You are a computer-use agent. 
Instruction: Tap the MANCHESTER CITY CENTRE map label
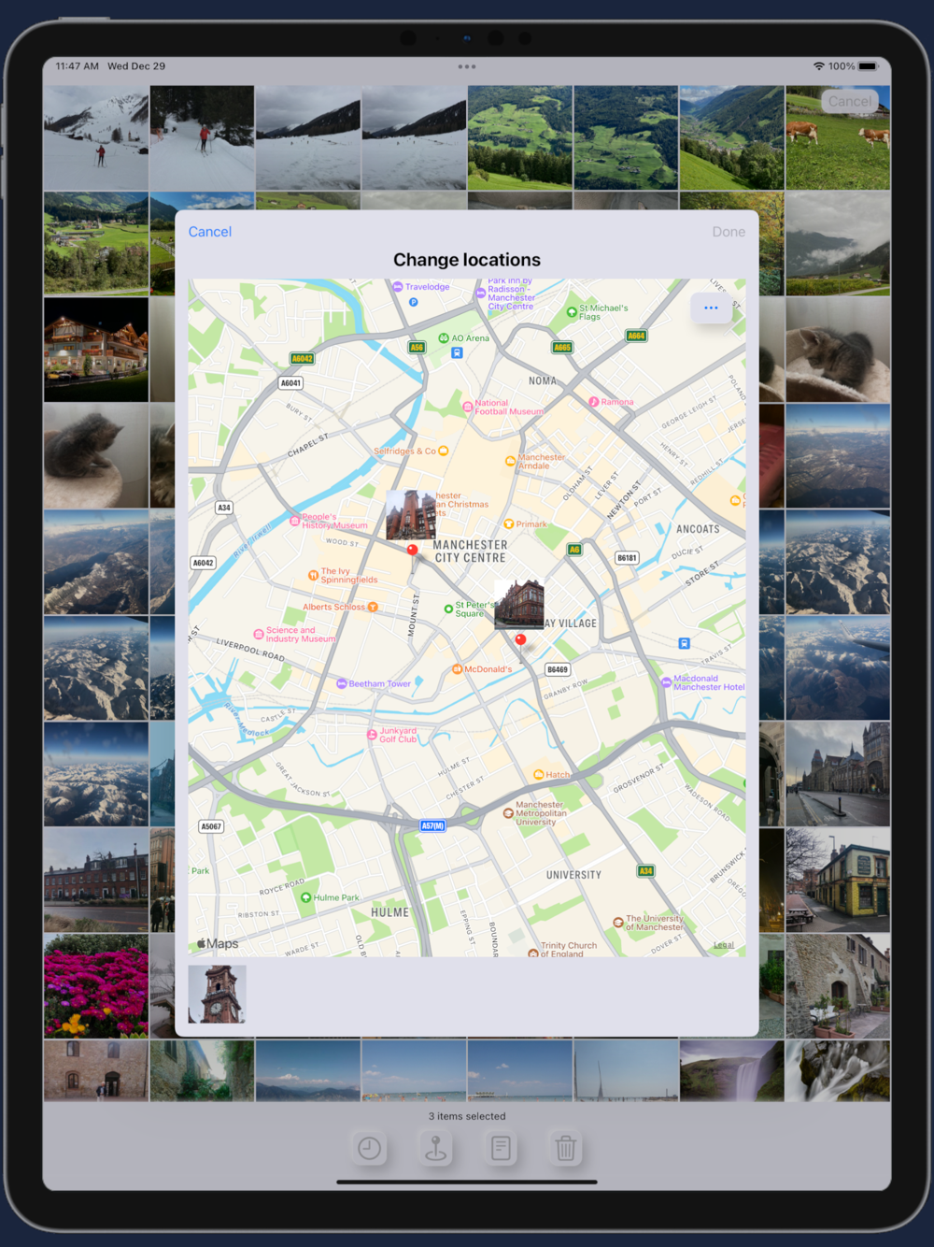click(x=471, y=552)
